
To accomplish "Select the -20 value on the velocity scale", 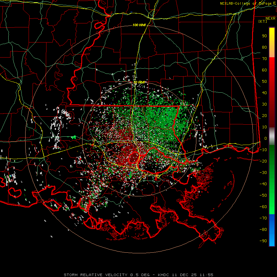I will [x=263, y=161].
